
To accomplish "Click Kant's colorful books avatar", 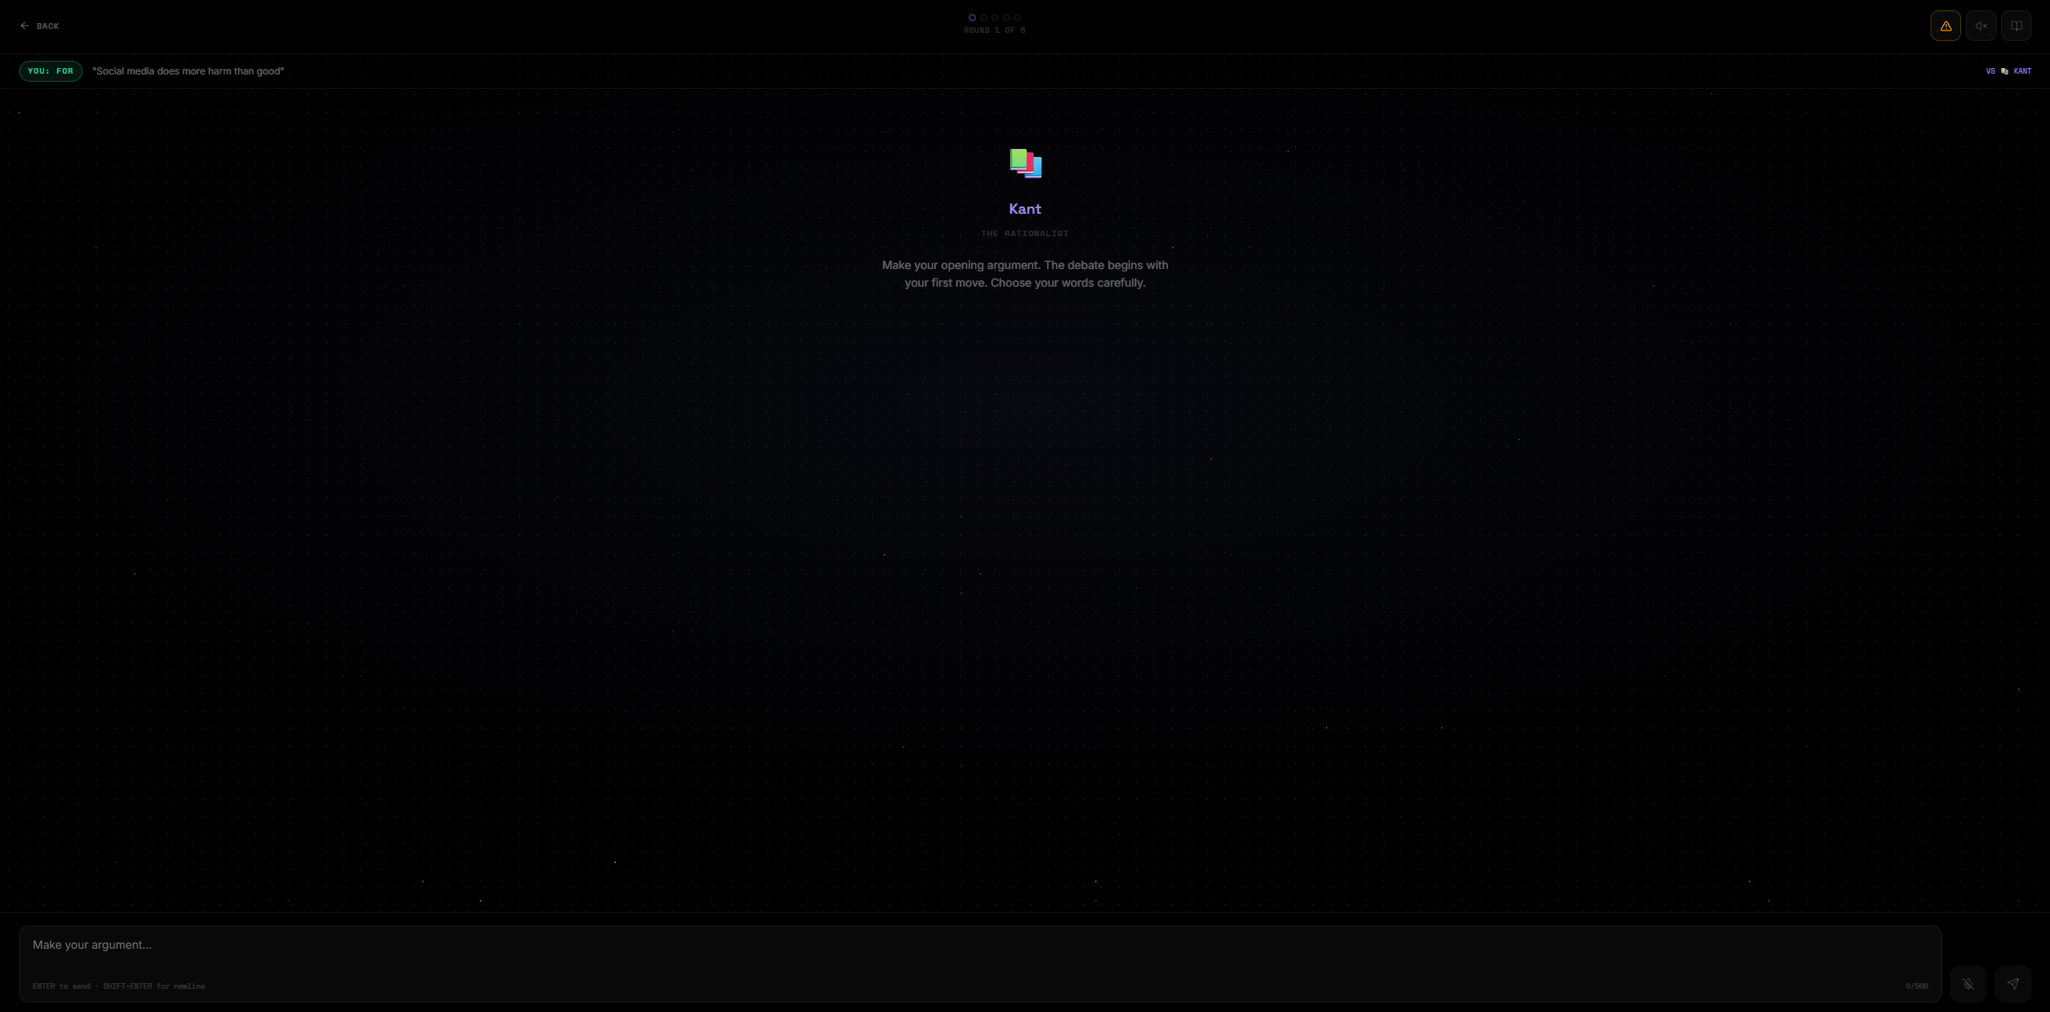I will [x=1025, y=163].
